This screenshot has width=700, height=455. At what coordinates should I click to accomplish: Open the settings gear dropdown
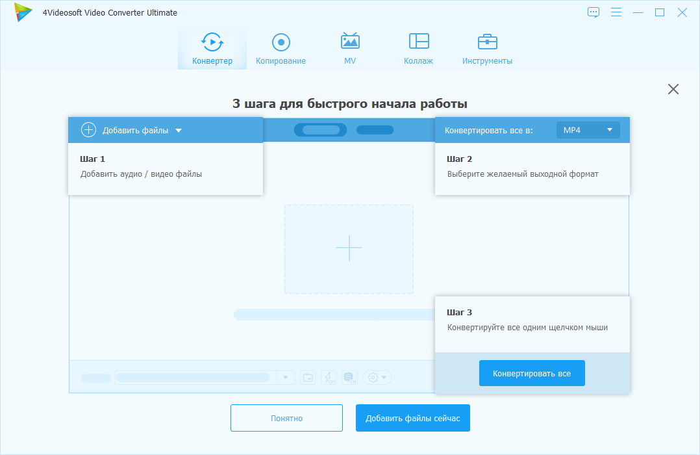[x=377, y=378]
